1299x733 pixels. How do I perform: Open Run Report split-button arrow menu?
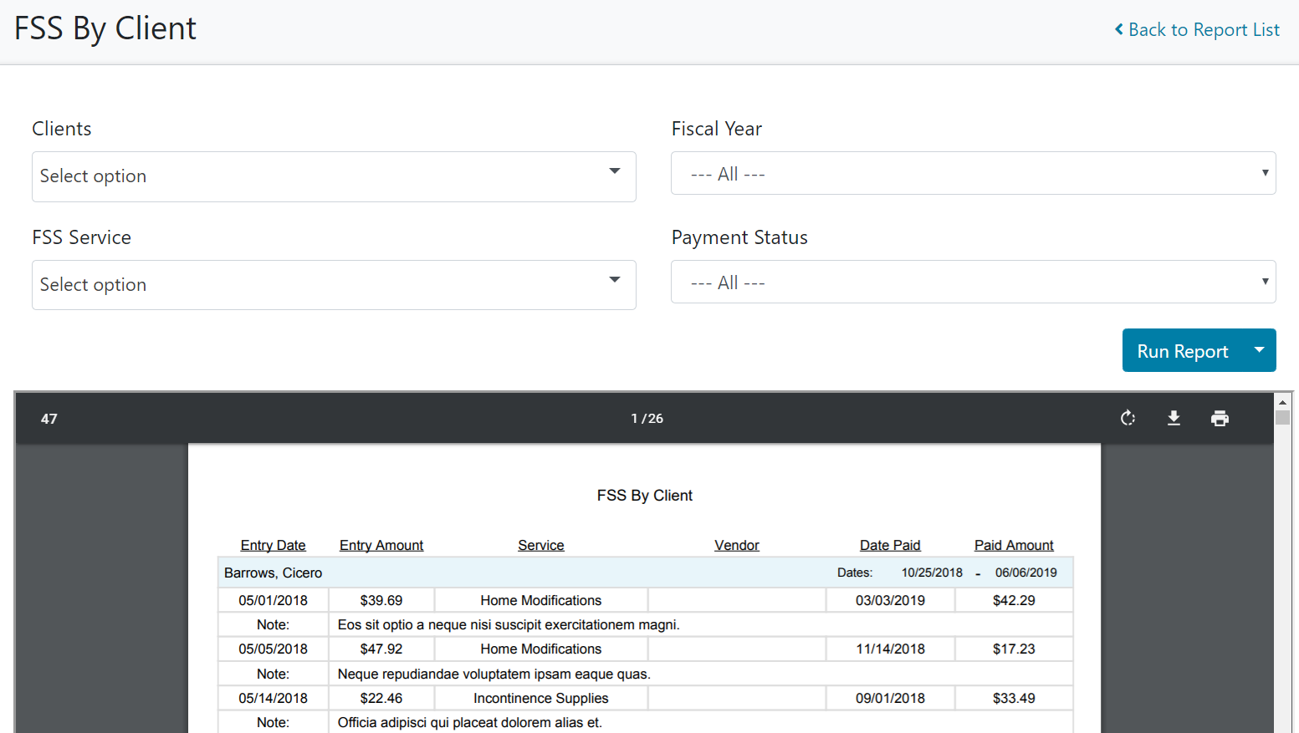(x=1259, y=350)
